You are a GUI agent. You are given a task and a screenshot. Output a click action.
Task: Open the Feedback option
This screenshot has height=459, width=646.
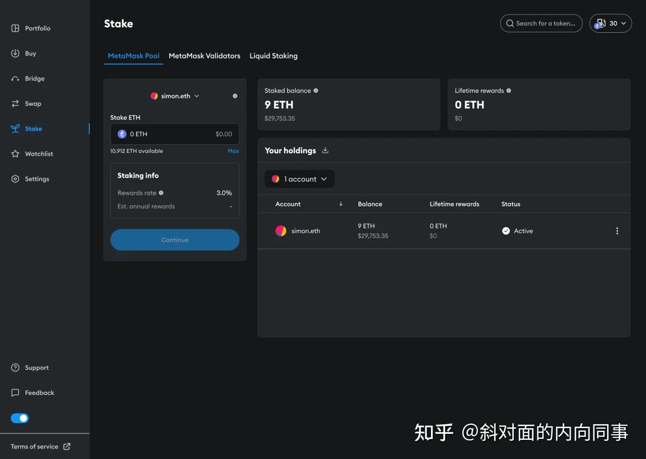pyautogui.click(x=32, y=392)
